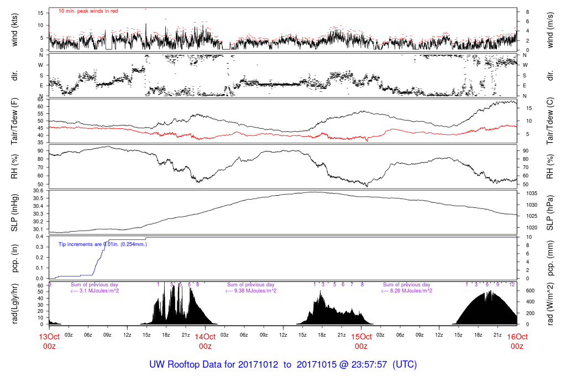
Task: Click the '400' W/m^2 tick label
Action: 530,302
